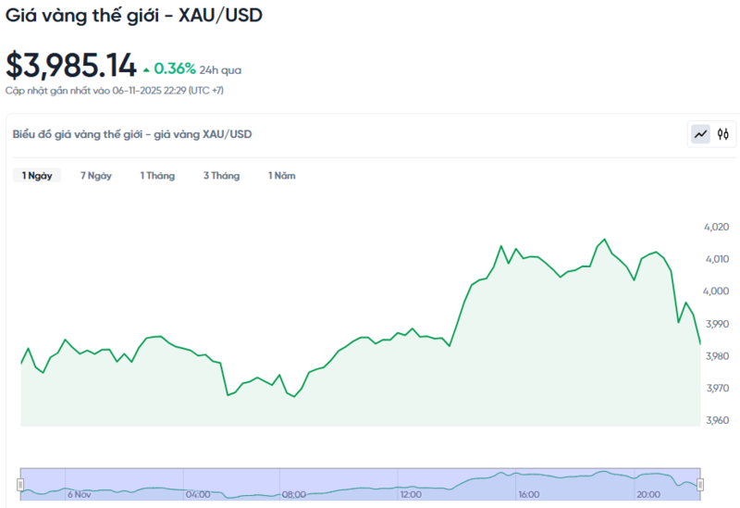Click the 6 Nov label in the navigator
This screenshot has height=508, width=740.
[x=79, y=494]
